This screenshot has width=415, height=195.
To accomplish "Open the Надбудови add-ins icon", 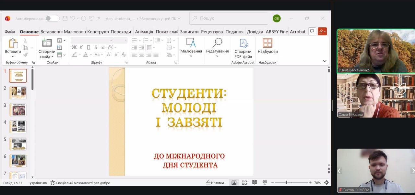I will pos(267,43).
